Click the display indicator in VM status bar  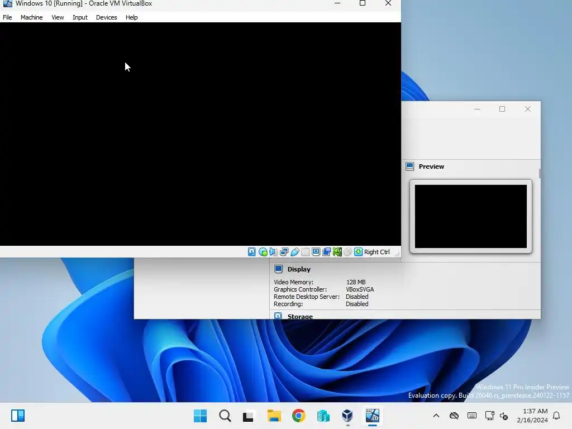click(x=316, y=252)
